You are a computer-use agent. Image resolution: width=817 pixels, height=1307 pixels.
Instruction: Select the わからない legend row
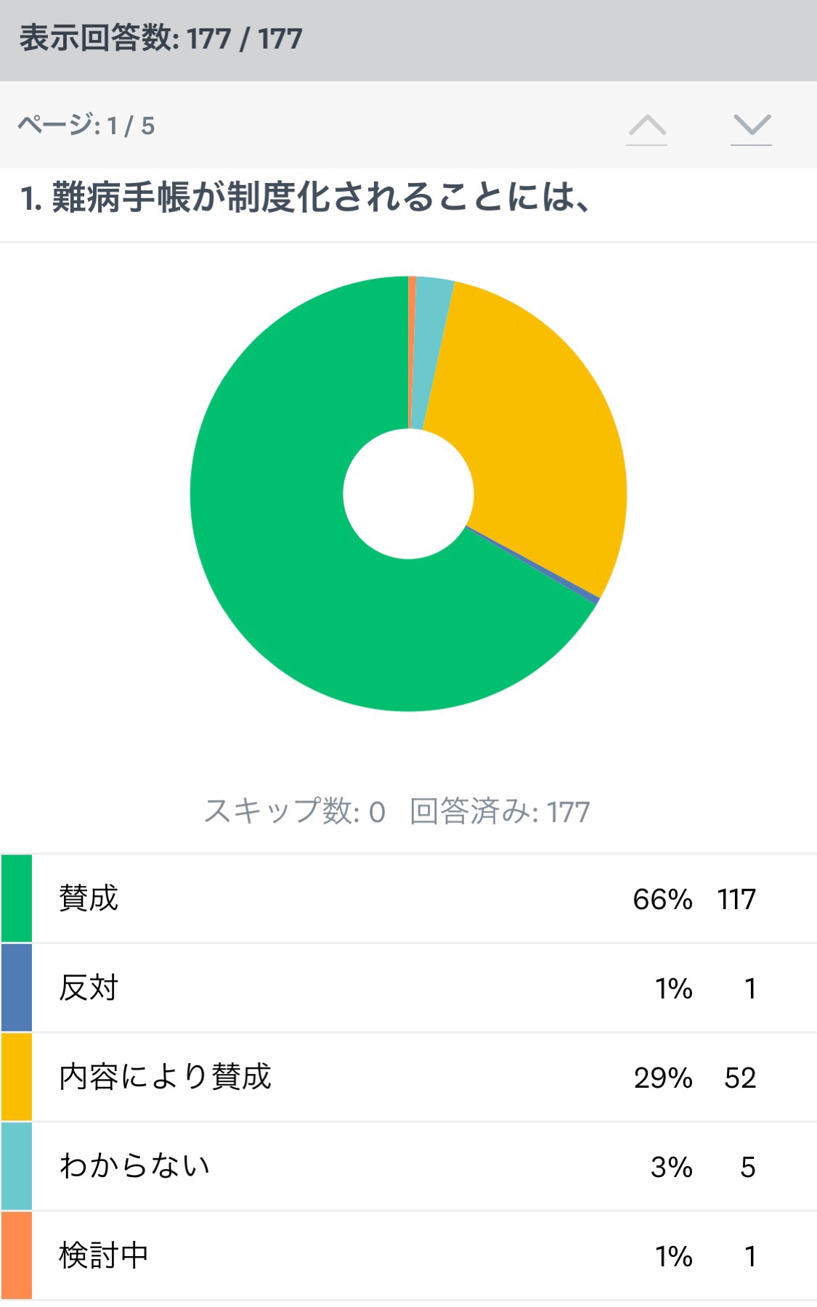(408, 1166)
